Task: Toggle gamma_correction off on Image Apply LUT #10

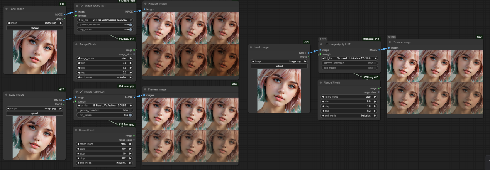Action: point(131,25)
